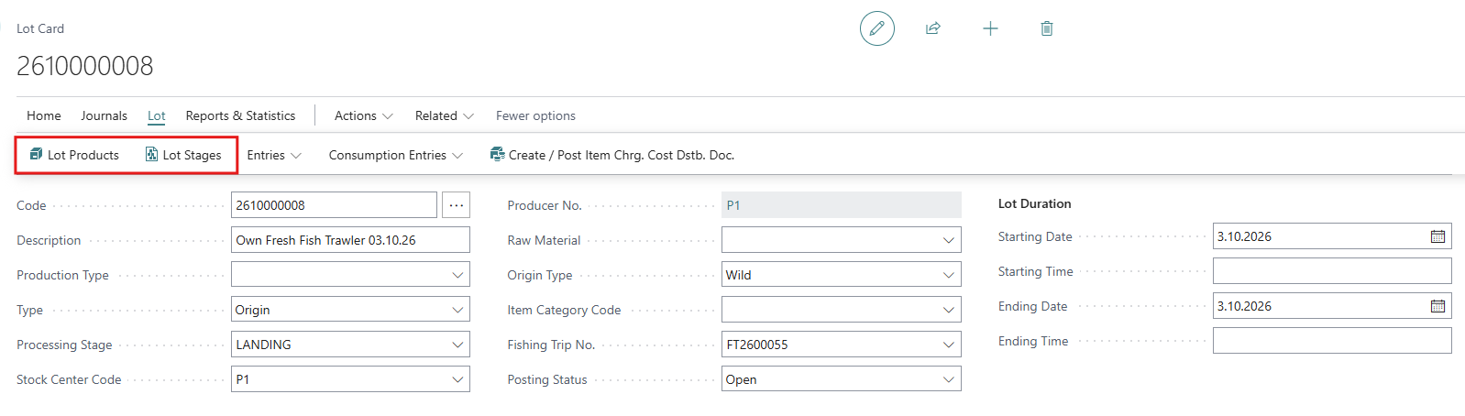Viewport: 1465px width, 416px height.
Task: Expand the Entries dropdown menu
Action: (274, 155)
